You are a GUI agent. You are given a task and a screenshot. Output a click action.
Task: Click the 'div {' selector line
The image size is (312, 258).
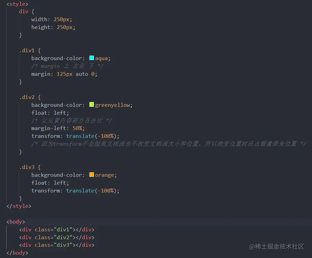[x=27, y=12]
